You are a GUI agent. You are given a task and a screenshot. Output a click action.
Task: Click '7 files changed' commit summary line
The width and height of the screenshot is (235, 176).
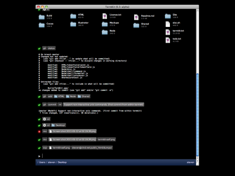click(x=69, y=113)
